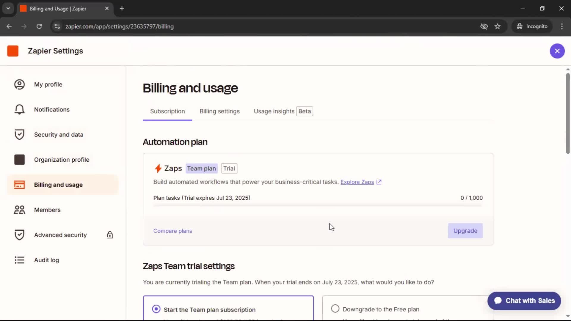The width and height of the screenshot is (571, 321).
Task: Click the Zaps lightning bolt icon
Action: pyautogui.click(x=158, y=169)
